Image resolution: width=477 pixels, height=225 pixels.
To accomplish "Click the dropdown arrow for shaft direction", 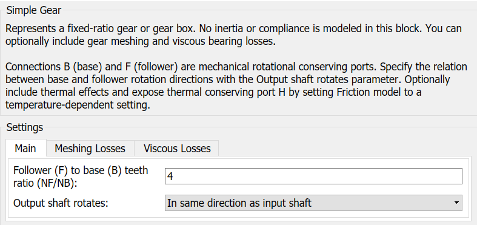I will pyautogui.click(x=456, y=203).
